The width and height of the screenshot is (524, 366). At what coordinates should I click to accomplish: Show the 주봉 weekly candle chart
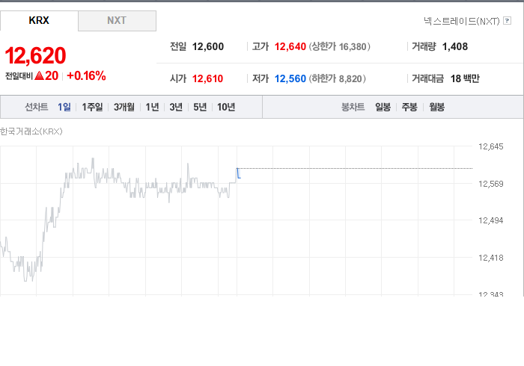point(409,107)
